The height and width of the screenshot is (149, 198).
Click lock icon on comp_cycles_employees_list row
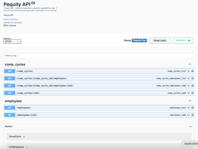[192, 78]
